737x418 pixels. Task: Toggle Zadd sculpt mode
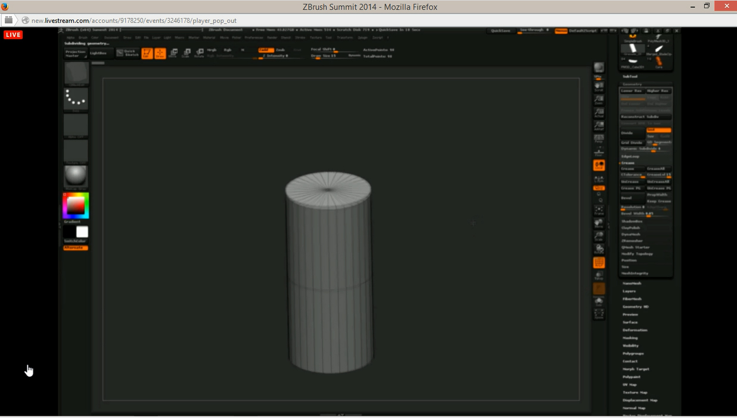[266, 50]
